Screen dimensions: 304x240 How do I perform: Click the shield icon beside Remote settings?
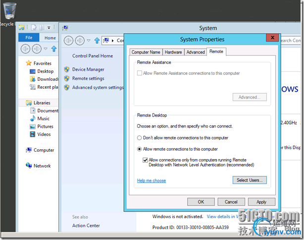(x=67, y=78)
